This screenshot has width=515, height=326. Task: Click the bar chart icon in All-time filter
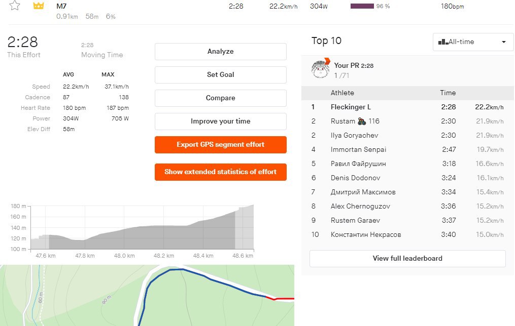443,42
